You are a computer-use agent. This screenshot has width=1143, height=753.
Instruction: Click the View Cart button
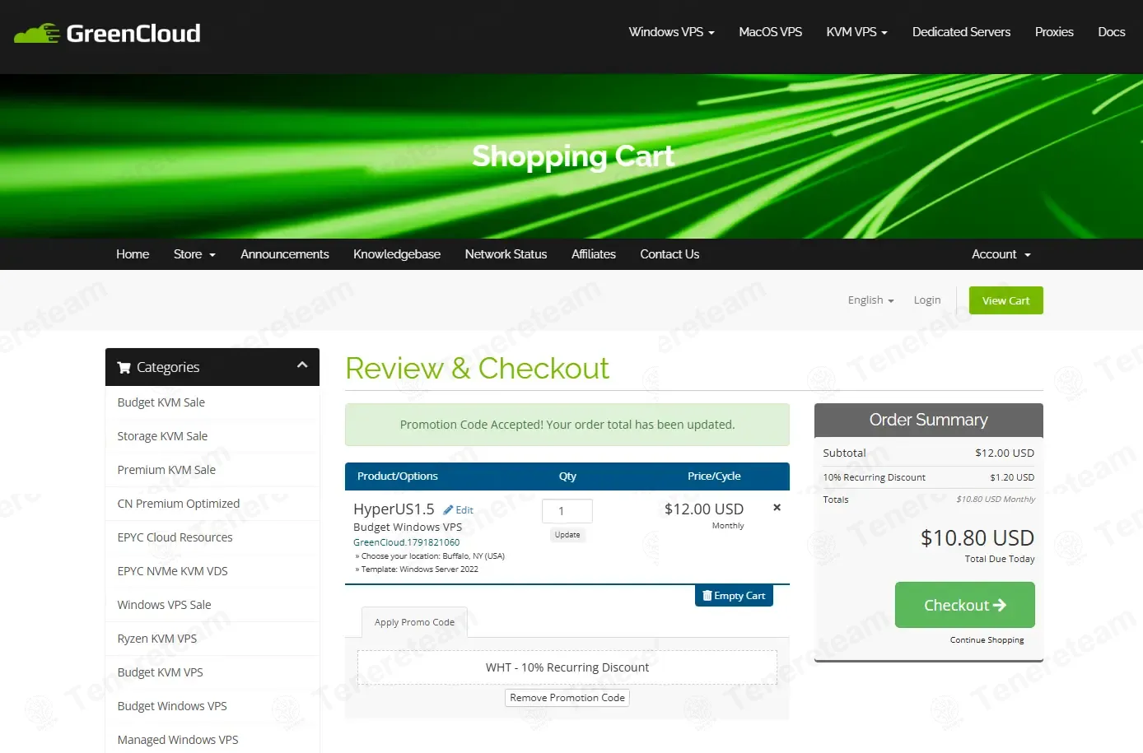click(1005, 300)
